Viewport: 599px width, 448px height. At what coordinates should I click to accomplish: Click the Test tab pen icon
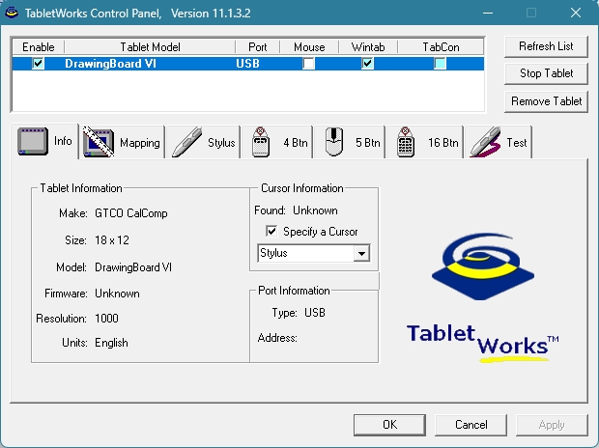pos(485,143)
